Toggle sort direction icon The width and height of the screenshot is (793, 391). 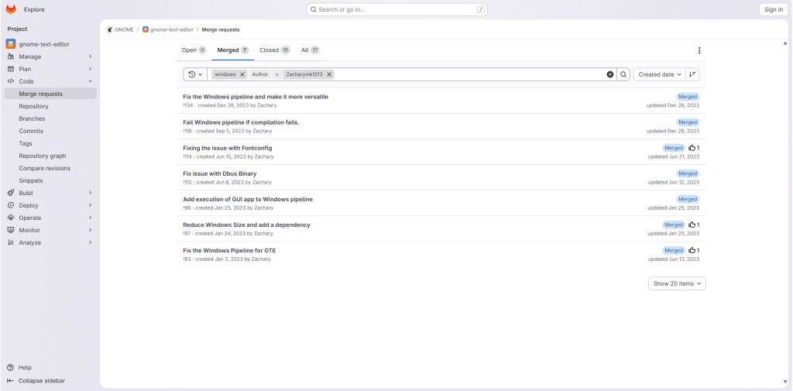pyautogui.click(x=693, y=74)
